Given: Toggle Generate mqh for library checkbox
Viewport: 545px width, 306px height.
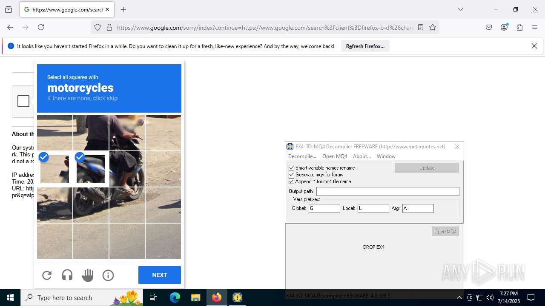Looking at the screenshot, I should [292, 175].
